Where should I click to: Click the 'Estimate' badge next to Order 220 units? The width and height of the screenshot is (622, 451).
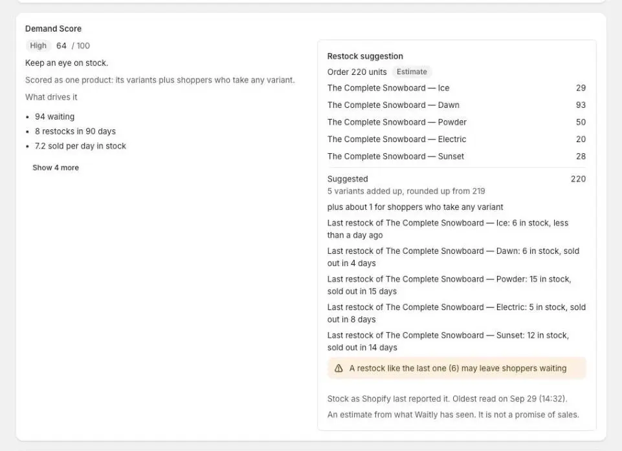412,72
